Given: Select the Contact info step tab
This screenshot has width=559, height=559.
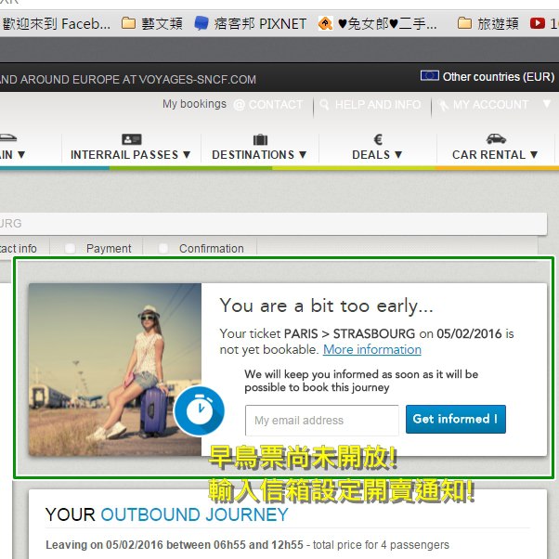Looking at the screenshot, I should coord(19,249).
